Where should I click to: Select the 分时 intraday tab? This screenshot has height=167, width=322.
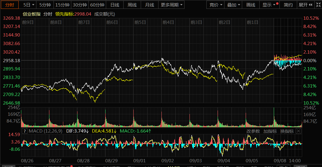tap(10, 5)
